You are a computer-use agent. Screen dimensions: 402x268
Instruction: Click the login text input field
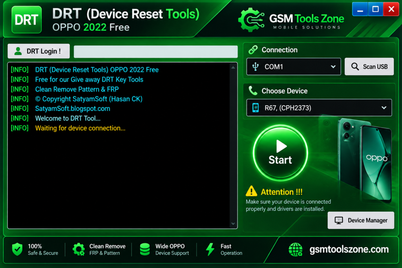(x=155, y=51)
